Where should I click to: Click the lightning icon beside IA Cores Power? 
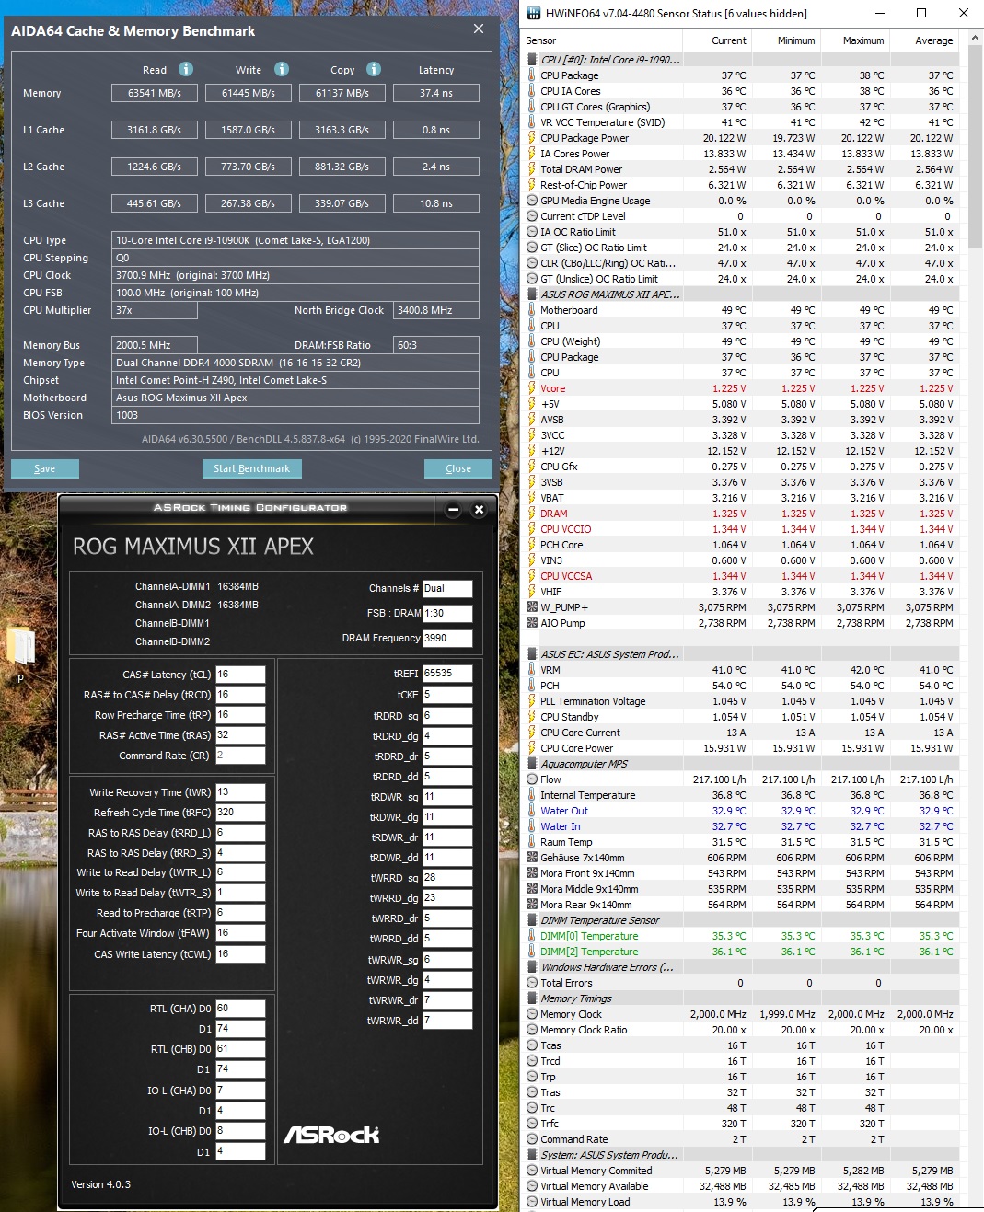point(532,154)
